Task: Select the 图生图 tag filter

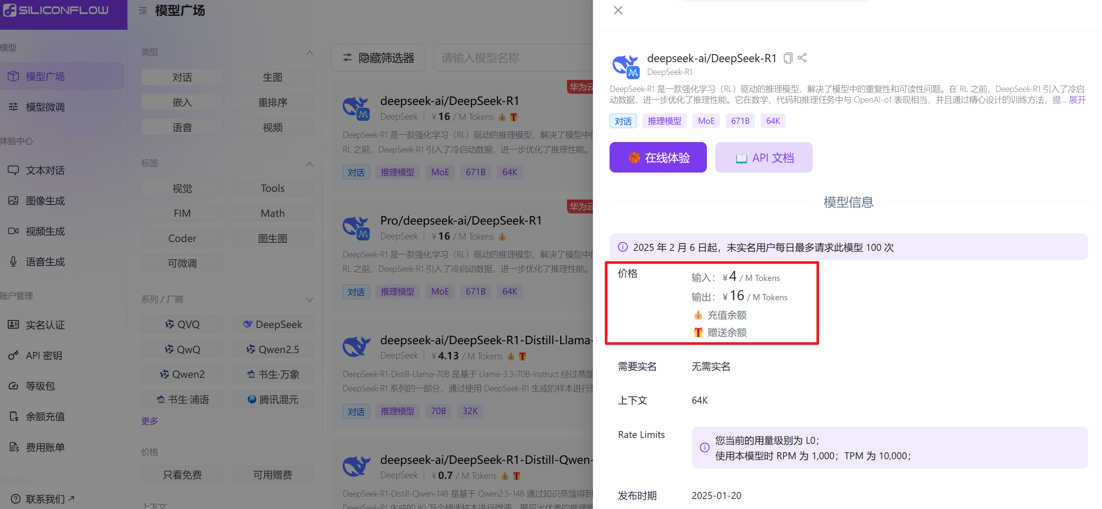Action: pyautogui.click(x=272, y=238)
